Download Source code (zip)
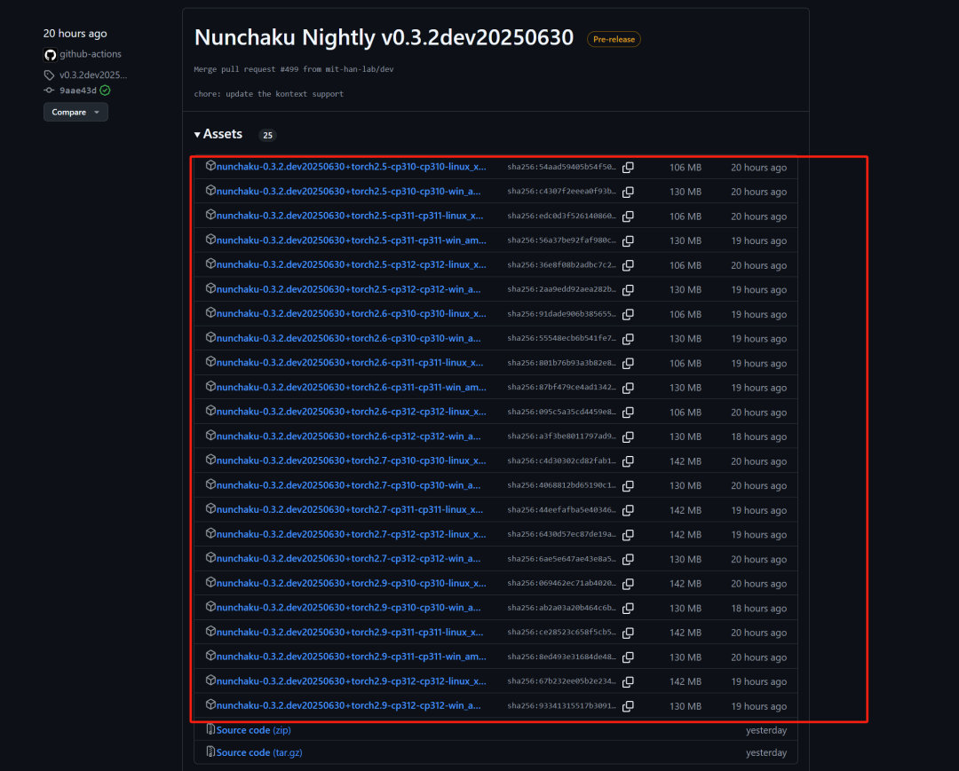The height and width of the screenshot is (771, 959). pyautogui.click(x=253, y=730)
